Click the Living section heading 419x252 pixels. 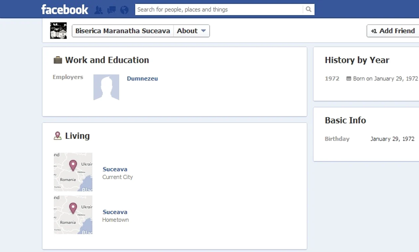(77, 136)
